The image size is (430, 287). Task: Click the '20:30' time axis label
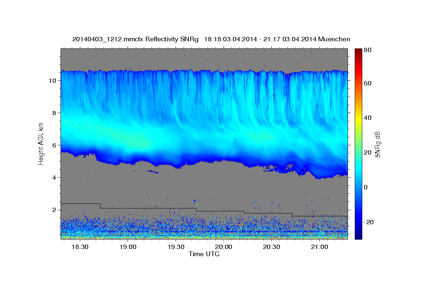point(272,247)
